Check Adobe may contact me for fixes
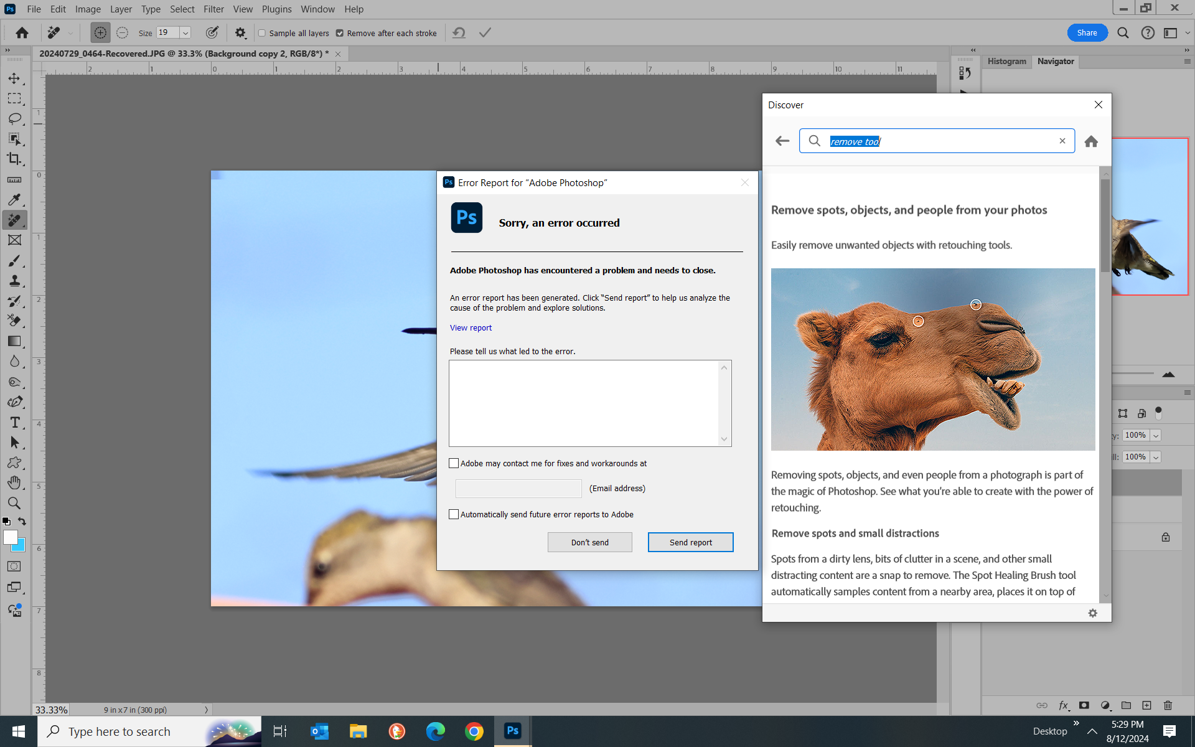The width and height of the screenshot is (1195, 747). point(454,463)
